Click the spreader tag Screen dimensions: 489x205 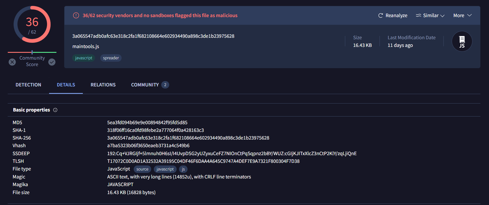(x=111, y=58)
